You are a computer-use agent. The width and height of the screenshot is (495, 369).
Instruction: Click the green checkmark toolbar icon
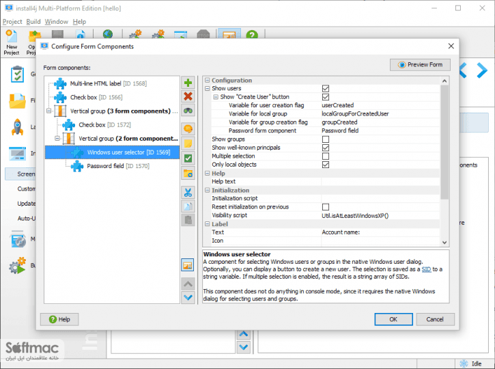tap(188, 159)
